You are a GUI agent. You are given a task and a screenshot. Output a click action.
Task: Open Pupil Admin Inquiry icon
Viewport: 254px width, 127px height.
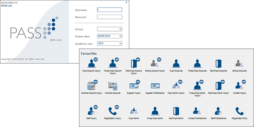(176, 86)
